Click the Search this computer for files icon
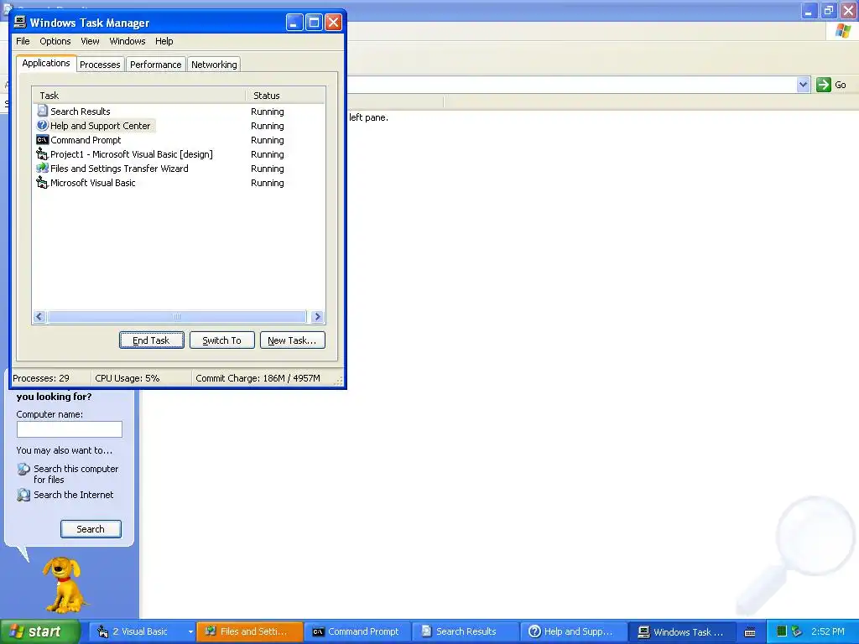This screenshot has height=644, width=859. click(23, 470)
